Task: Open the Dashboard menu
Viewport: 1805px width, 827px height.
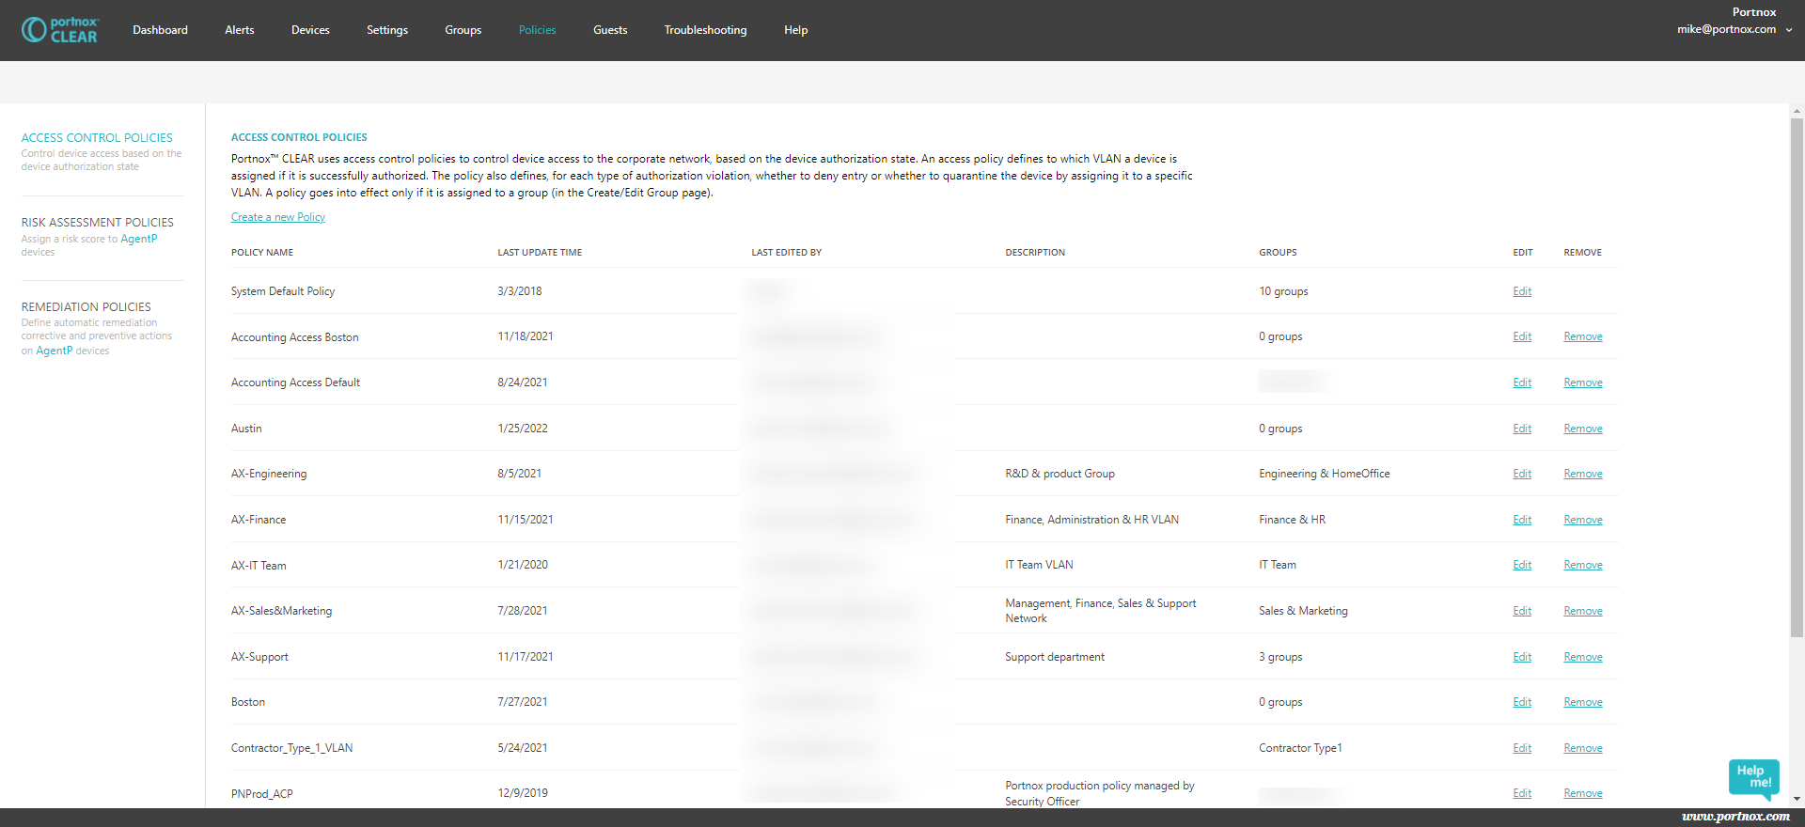Action: 160,30
